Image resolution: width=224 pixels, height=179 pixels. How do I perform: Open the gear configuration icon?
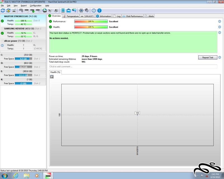[x=81, y=11]
